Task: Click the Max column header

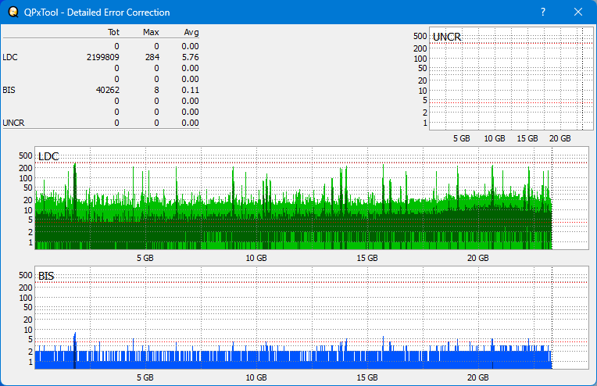Action: click(x=151, y=32)
